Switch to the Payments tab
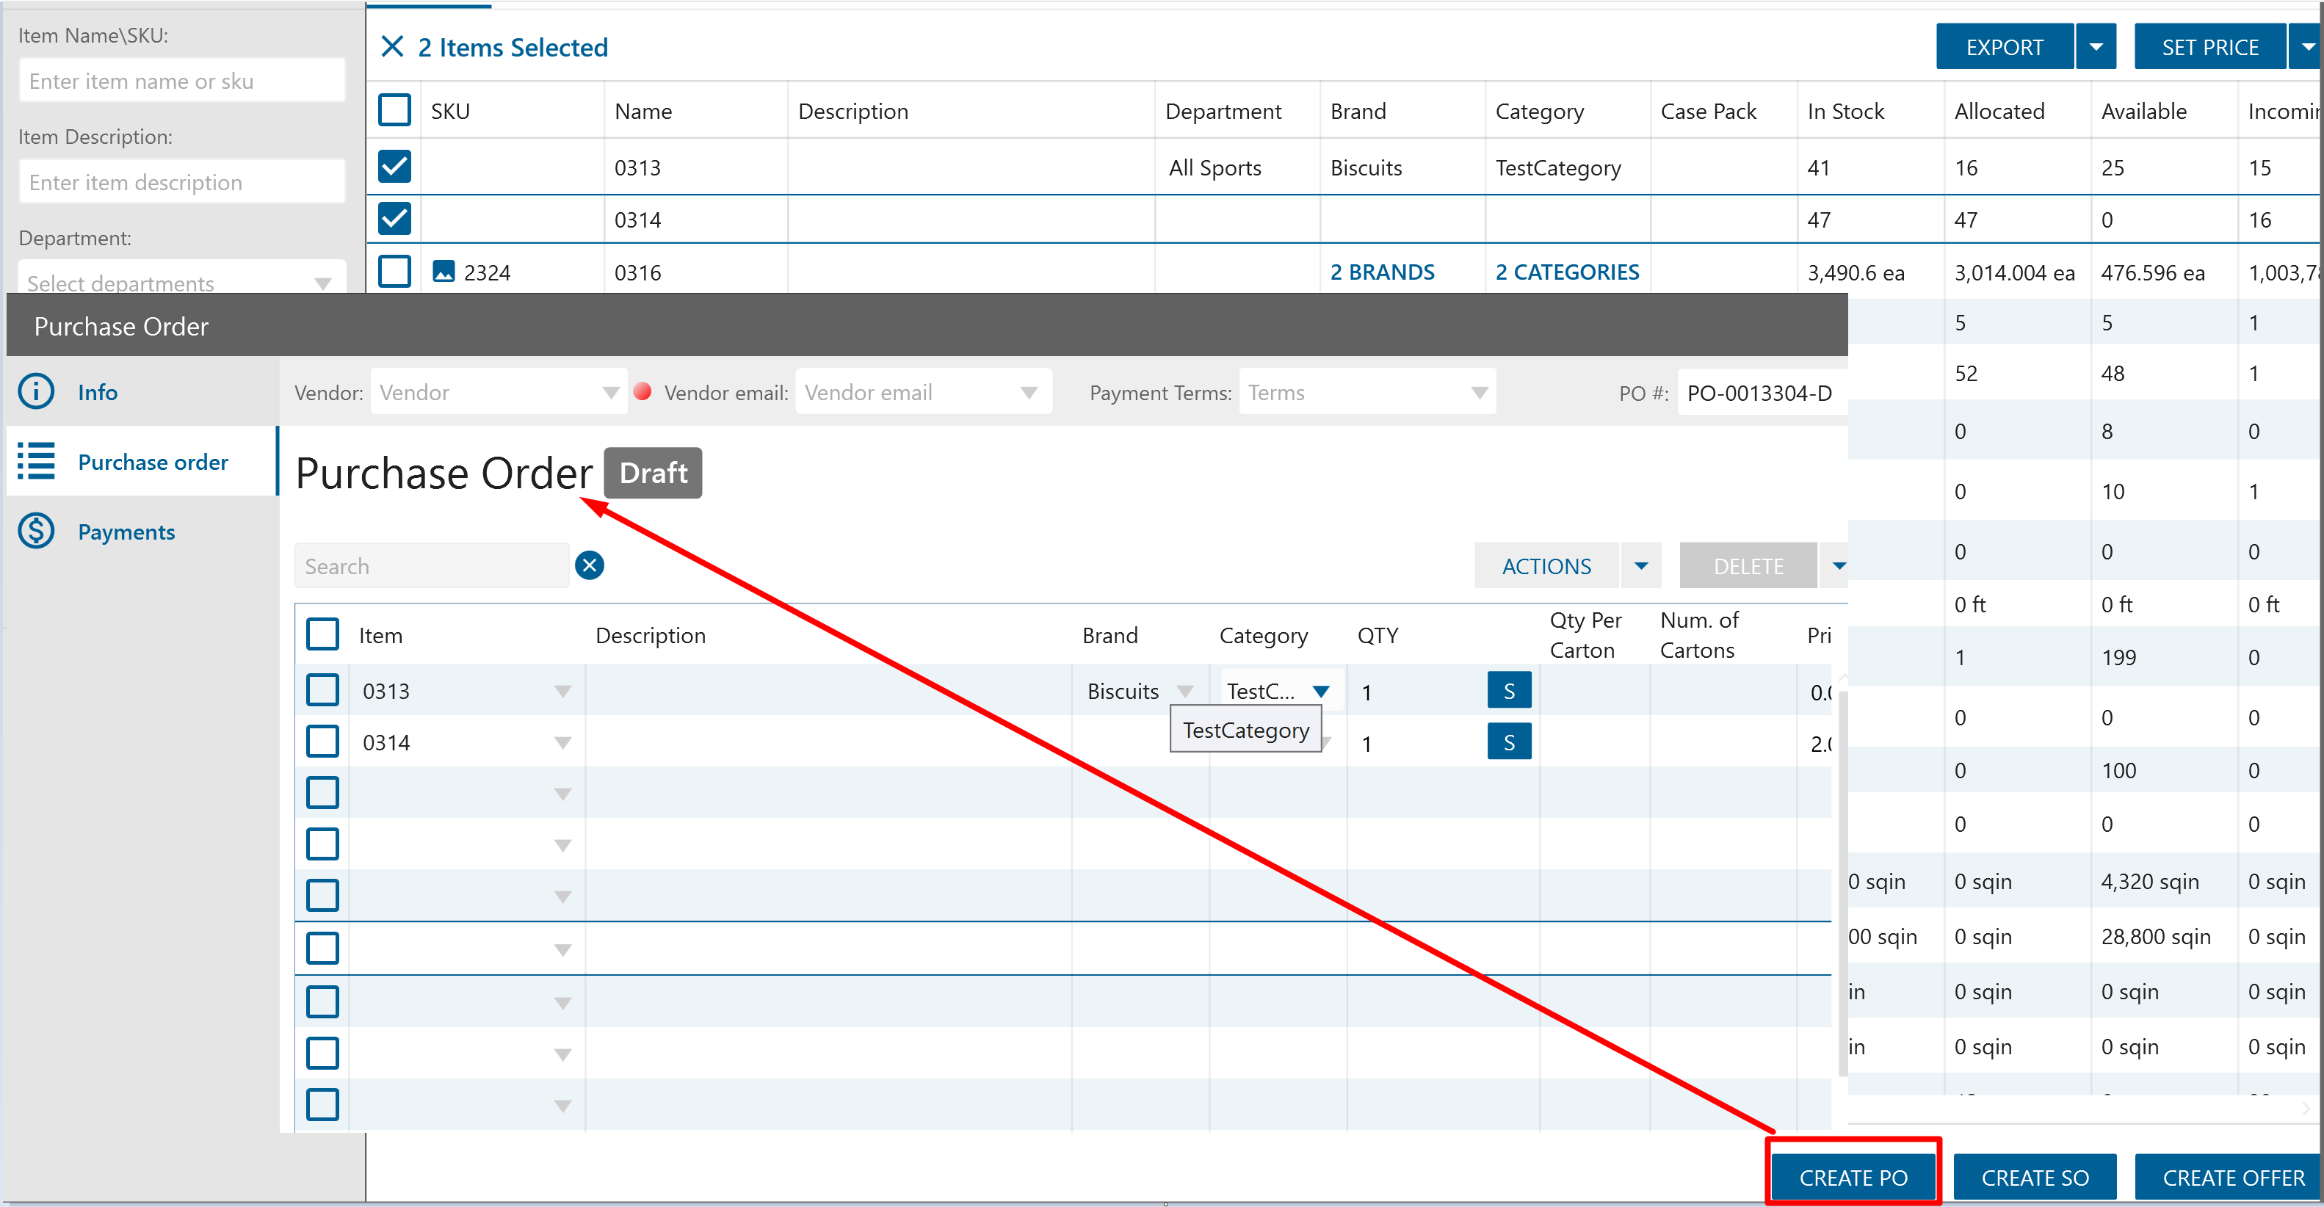Screen dimensions: 2324x1207 (126, 532)
